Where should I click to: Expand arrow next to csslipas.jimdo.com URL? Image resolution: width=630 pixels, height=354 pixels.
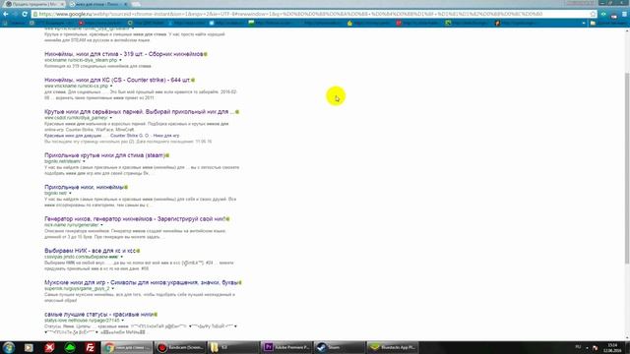pos(122,257)
